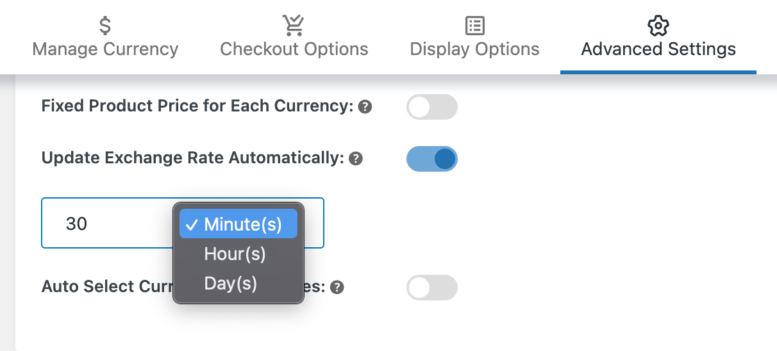
Task: Click the Update Exchange Rate Automatically label
Action: (192, 158)
